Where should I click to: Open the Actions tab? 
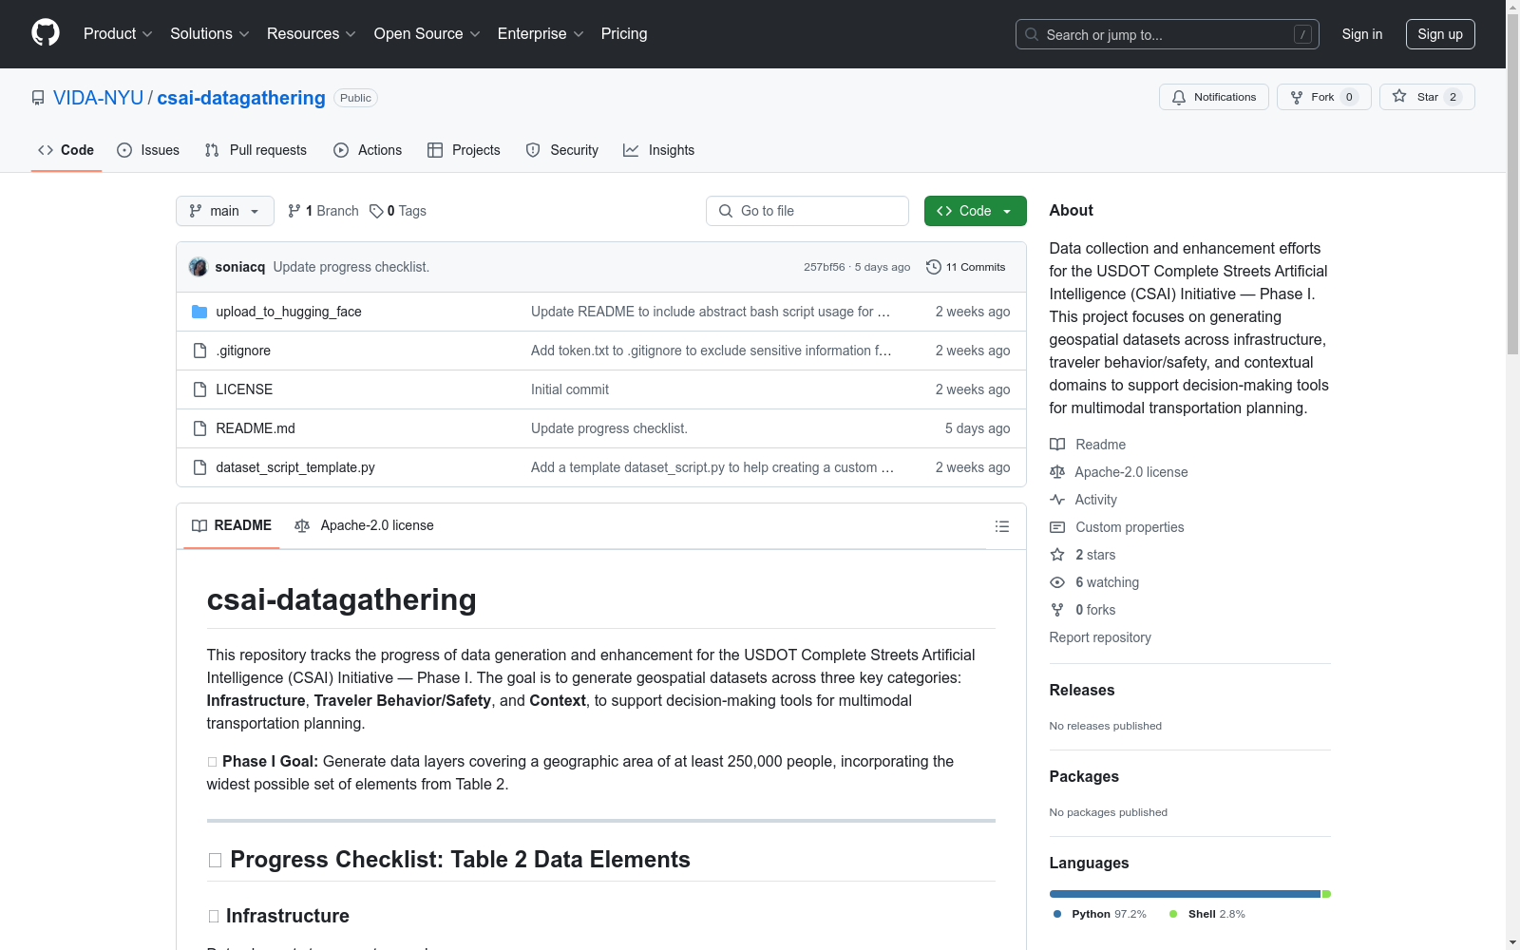(368, 150)
